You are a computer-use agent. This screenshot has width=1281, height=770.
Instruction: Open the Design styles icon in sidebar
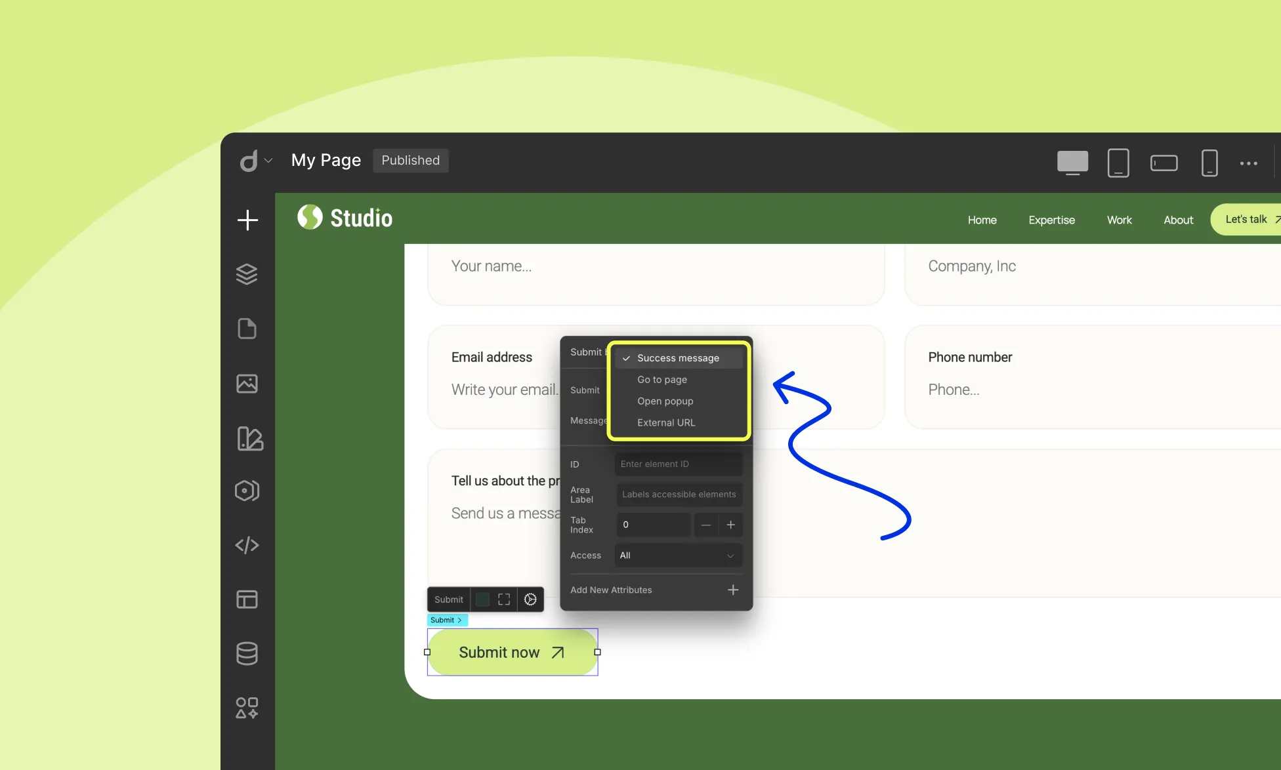click(249, 438)
